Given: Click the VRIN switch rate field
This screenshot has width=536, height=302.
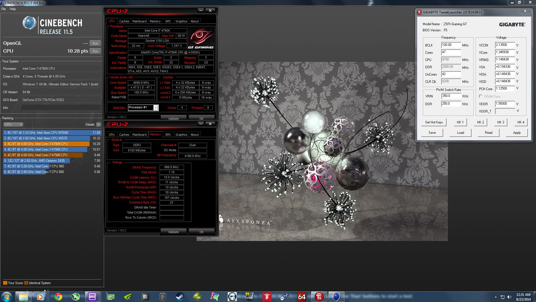Looking at the screenshot, I should tap(451, 96).
